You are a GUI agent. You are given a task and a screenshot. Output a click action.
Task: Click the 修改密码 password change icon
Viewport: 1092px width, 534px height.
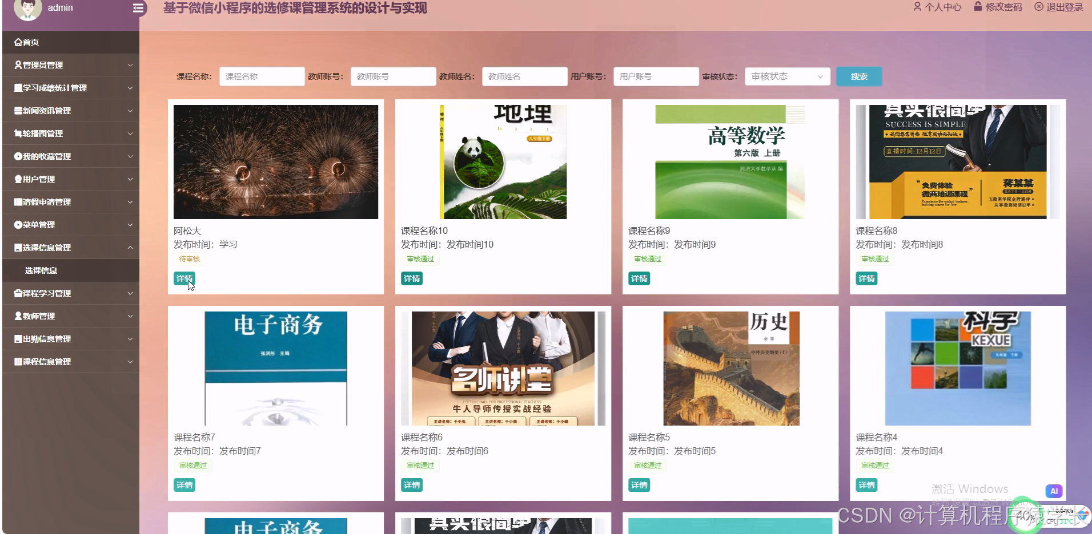tap(977, 7)
